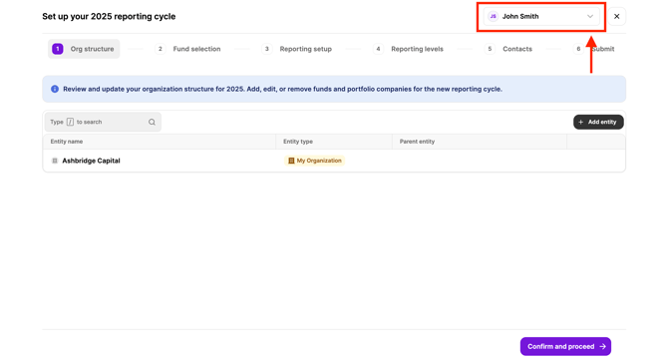668x359 pixels.
Task: Click the step 3 number circle
Action: (267, 49)
